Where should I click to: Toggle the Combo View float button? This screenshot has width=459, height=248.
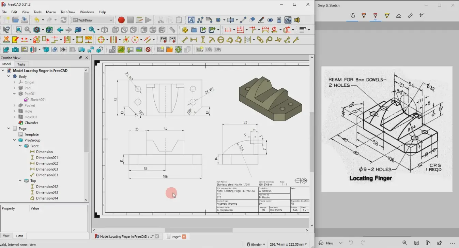point(80,58)
